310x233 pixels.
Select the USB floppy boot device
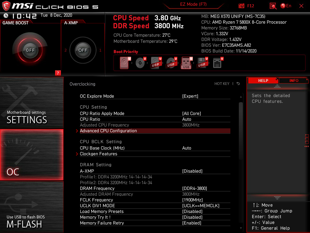(202, 63)
